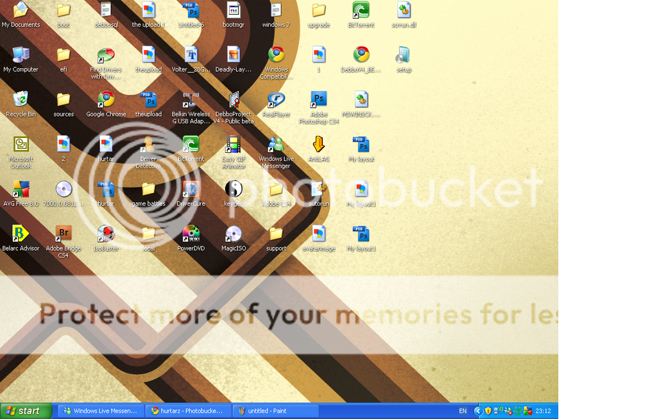Viewport: 657px width, 419px height.
Task: Expand hidden system tray icons arrow
Action: (477, 411)
